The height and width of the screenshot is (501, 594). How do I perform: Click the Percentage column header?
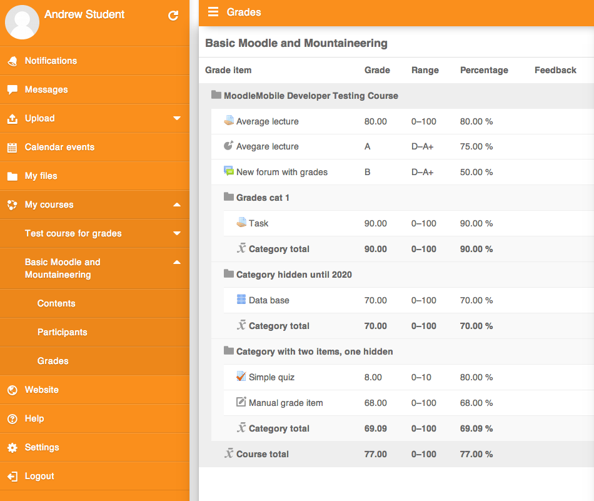pos(484,70)
